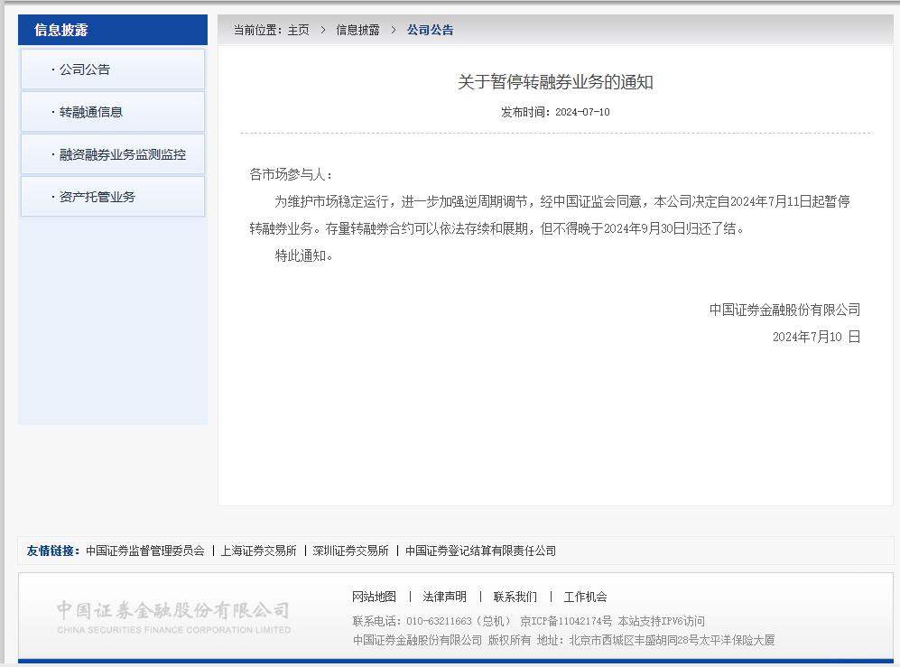
Task: Open the 中国证券登记结算有限责任公司 link
Action: 480,551
